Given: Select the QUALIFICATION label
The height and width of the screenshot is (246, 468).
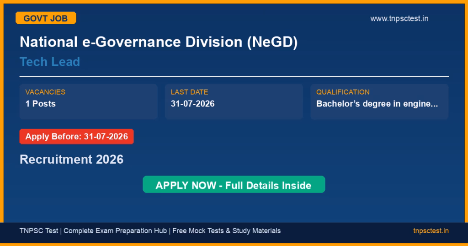Looking at the screenshot, I should pyautogui.click(x=343, y=92).
